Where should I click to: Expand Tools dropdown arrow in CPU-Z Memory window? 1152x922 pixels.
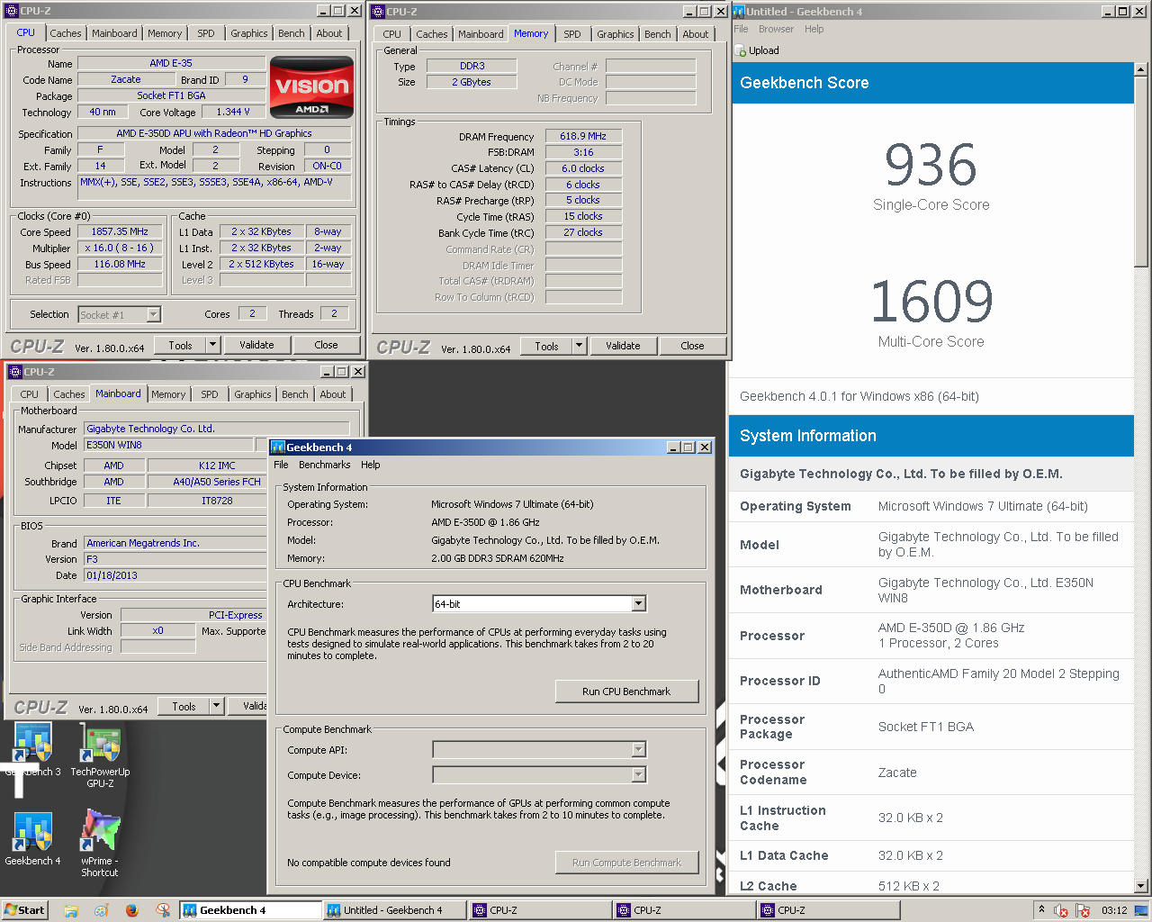579,346
